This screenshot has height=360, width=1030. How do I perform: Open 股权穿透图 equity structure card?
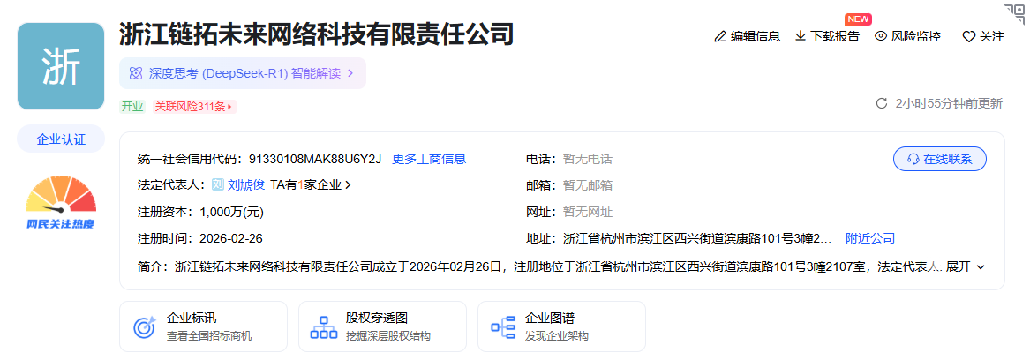pos(382,326)
